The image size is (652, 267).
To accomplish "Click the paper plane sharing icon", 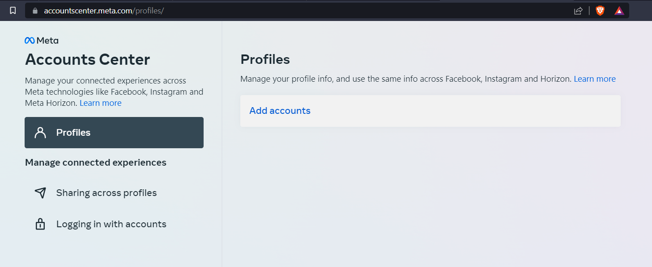I will pyautogui.click(x=40, y=193).
